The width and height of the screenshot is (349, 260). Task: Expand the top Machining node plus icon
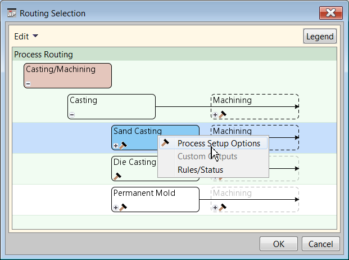pyautogui.click(x=215, y=115)
